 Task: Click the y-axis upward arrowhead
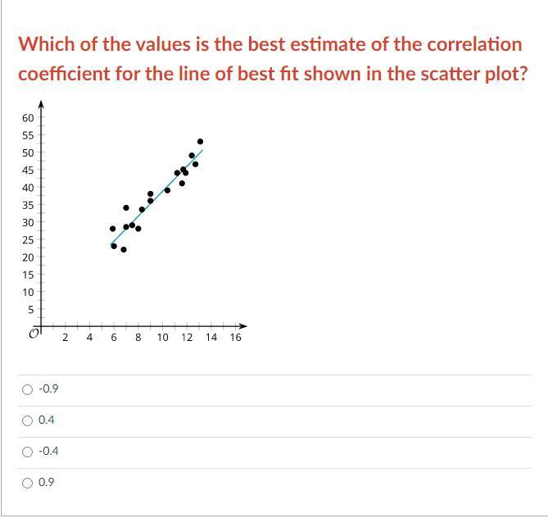coord(41,104)
